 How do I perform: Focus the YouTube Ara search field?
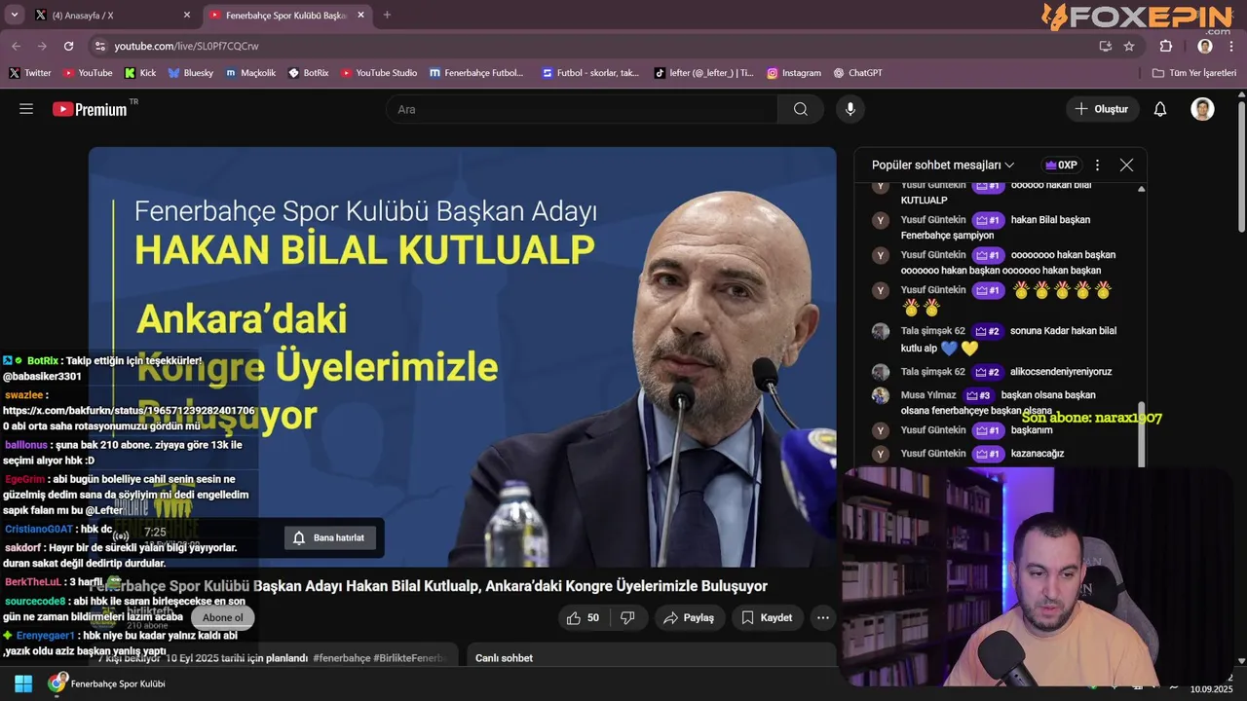(x=582, y=109)
